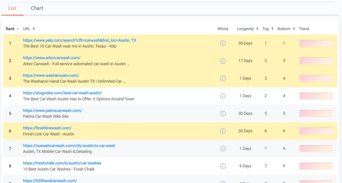
Task: Click the 'Whois' column header
Action: click(x=223, y=29)
